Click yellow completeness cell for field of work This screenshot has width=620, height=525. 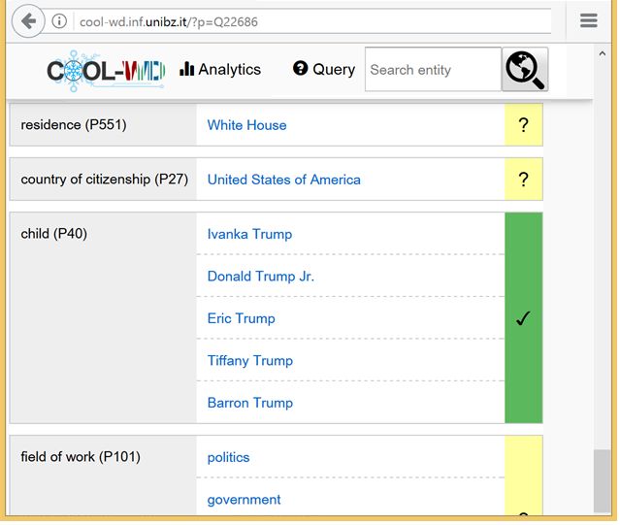pos(524,476)
